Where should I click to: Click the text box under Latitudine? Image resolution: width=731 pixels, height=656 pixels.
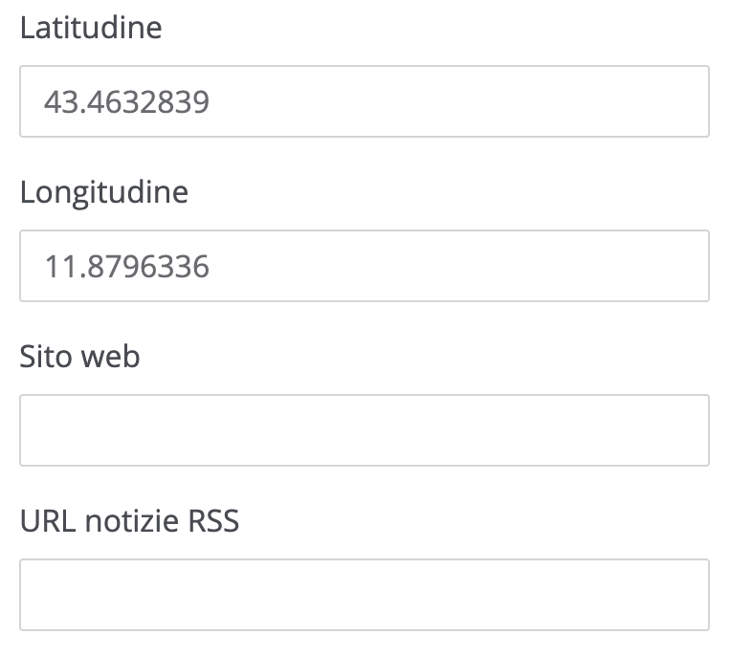pos(364,101)
